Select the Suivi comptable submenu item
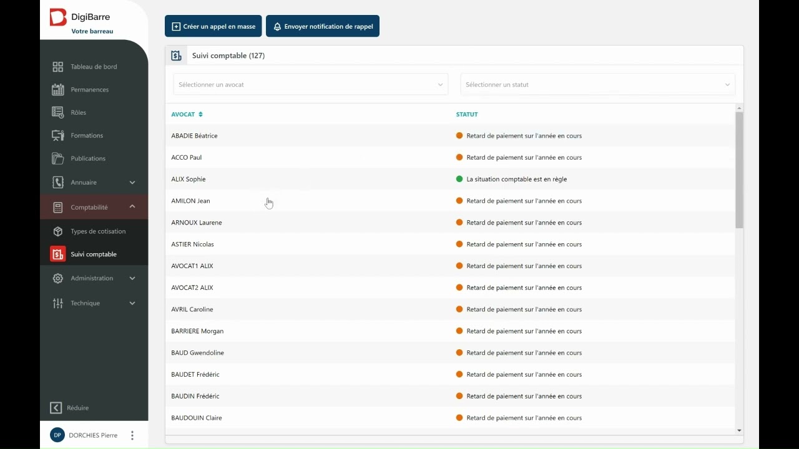Viewport: 799px width, 449px height. pos(94,254)
